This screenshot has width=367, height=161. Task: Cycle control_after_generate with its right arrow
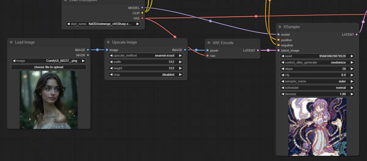pos(352,62)
